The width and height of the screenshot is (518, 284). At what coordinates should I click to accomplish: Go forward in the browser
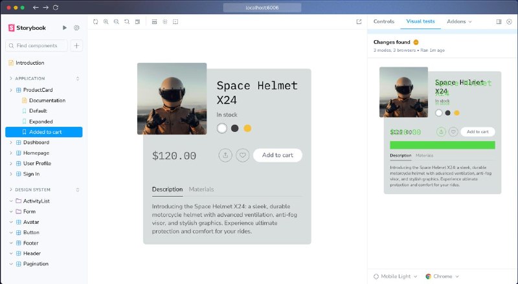pos(45,7)
